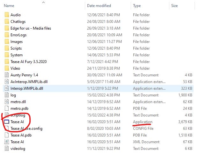199x154 pixels.
Task: Sort files by Date modified column
Action: (x=99, y=6)
